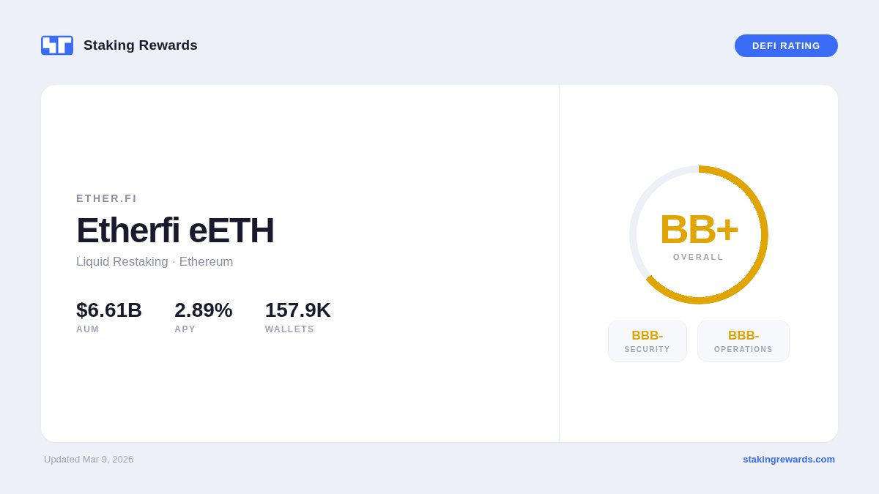The width and height of the screenshot is (879, 494).
Task: Select the ETHER.FI provider label
Action: [107, 198]
